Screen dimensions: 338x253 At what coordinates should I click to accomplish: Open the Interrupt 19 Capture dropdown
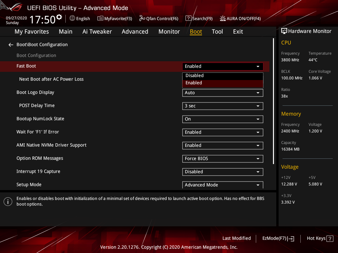point(223,172)
